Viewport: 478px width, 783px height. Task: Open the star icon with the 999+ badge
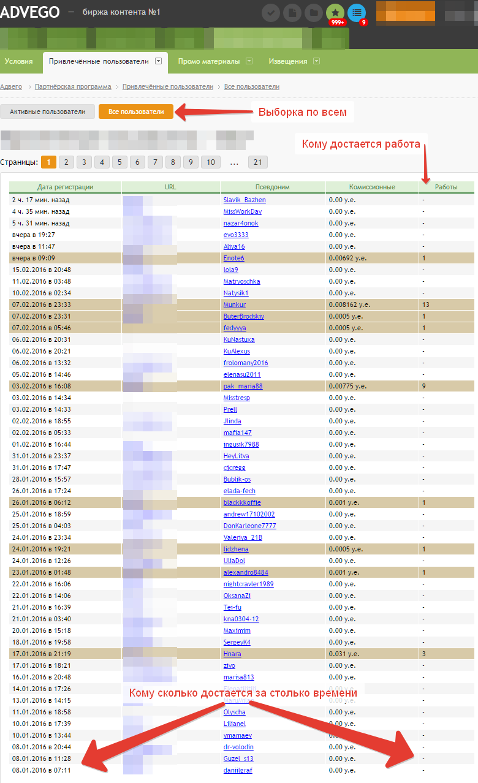click(335, 12)
